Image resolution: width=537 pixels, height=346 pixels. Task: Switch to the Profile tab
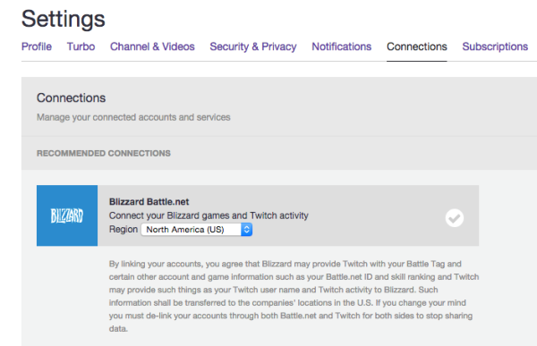(x=37, y=46)
